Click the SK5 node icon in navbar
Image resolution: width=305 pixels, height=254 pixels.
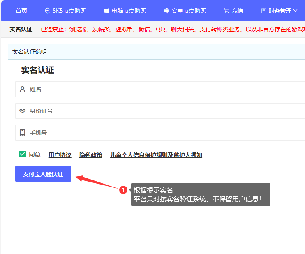48,11
